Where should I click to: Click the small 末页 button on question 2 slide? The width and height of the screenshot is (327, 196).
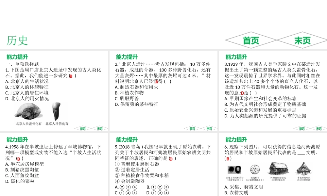209,128
